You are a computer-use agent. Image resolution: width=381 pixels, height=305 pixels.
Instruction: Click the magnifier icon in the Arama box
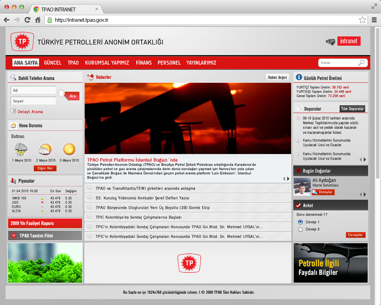tap(361, 63)
